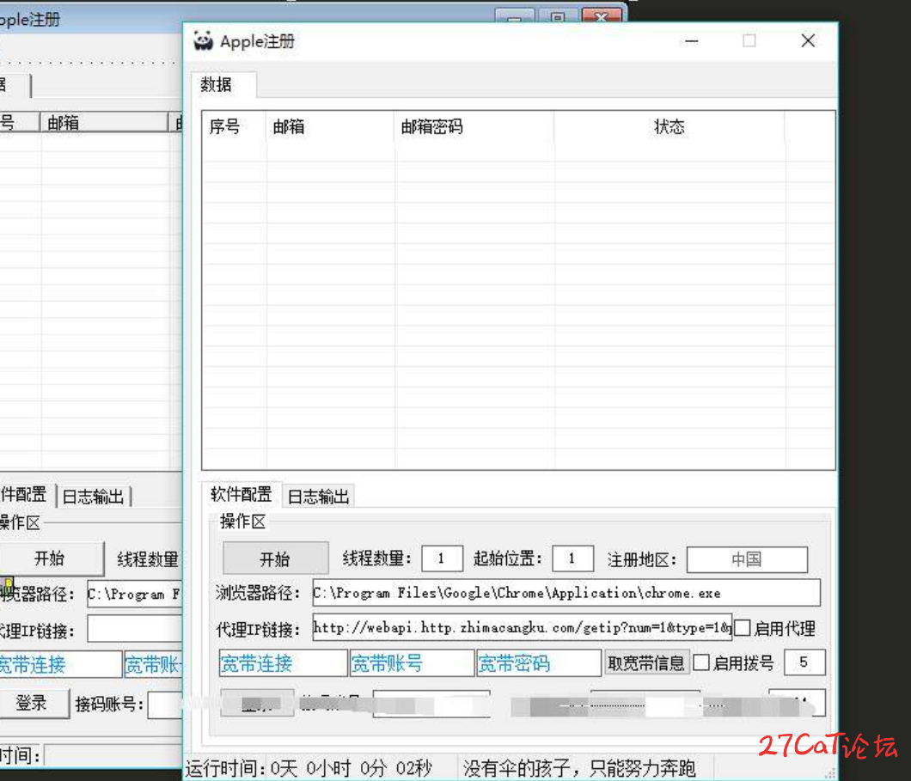Click the 代理IP链接 field in the back window
The height and width of the screenshot is (781, 911).
pos(135,629)
